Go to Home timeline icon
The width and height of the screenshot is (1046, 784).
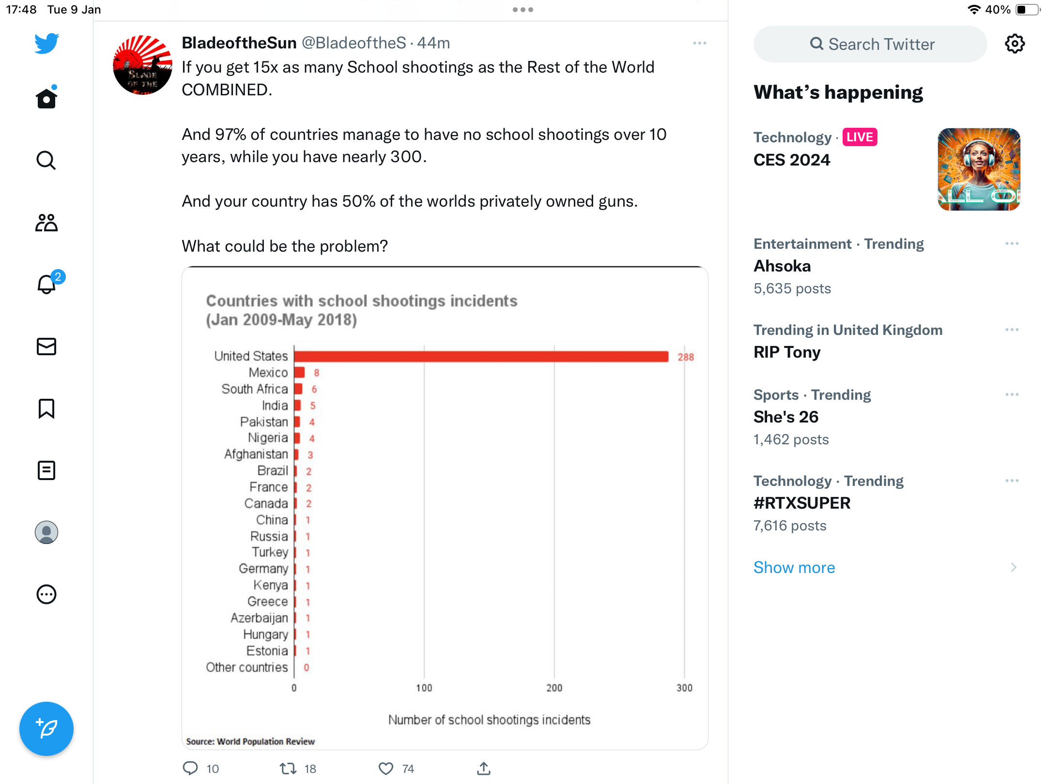pos(46,98)
